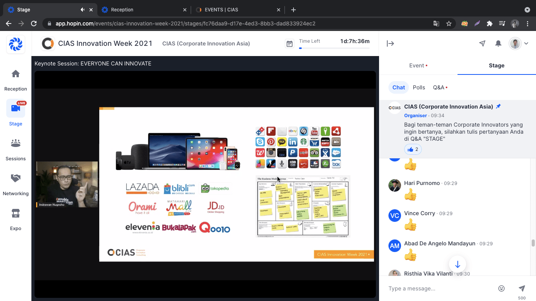Open Expo in the sidebar

pyautogui.click(x=16, y=219)
